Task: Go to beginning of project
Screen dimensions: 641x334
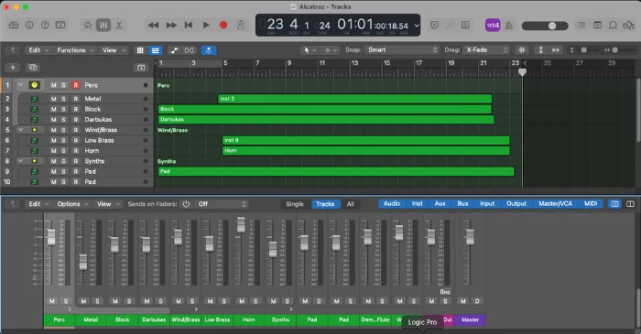Action: click(x=189, y=26)
